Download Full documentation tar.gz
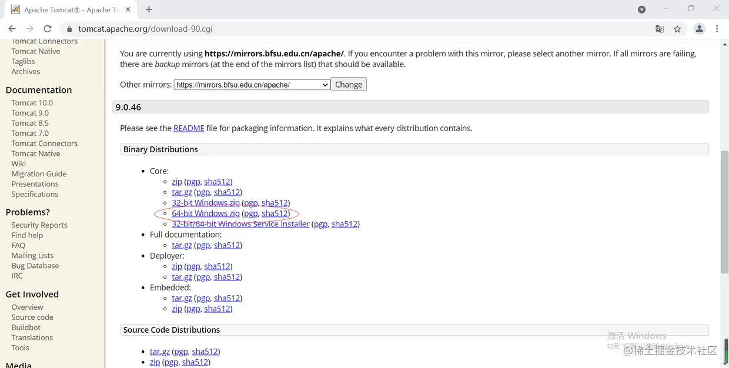The height and width of the screenshot is (368, 729). pyautogui.click(x=182, y=245)
